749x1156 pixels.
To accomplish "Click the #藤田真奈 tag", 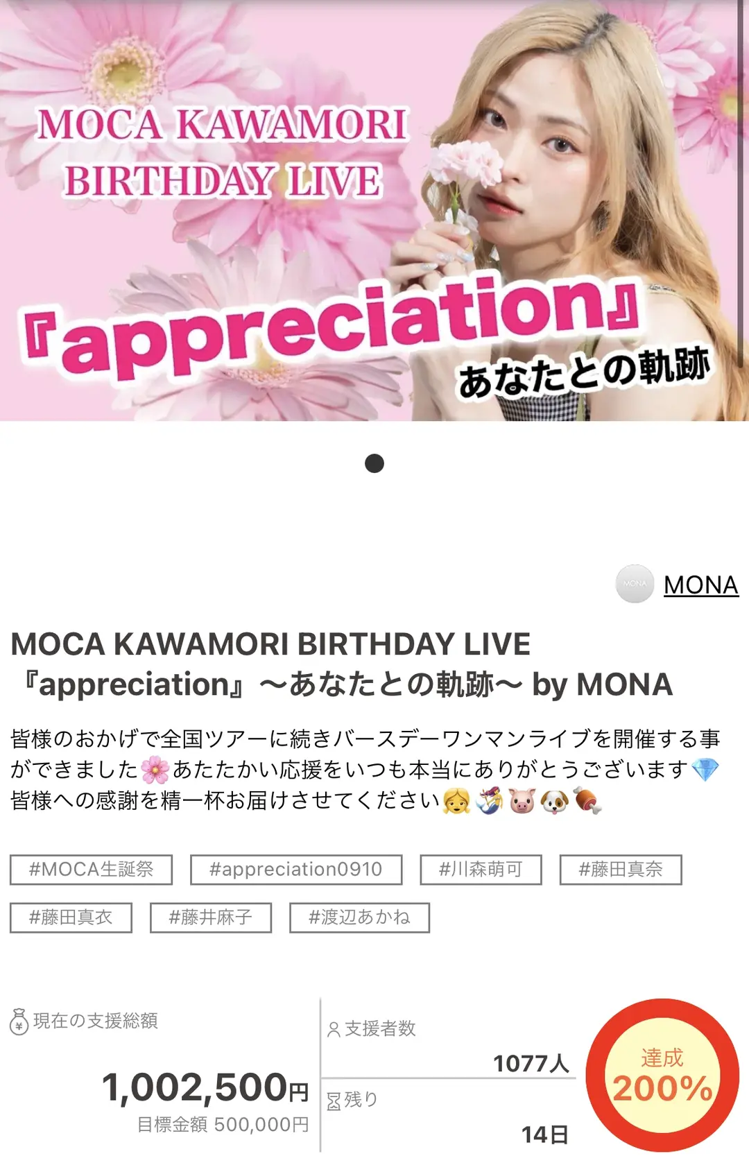I will tap(621, 870).
